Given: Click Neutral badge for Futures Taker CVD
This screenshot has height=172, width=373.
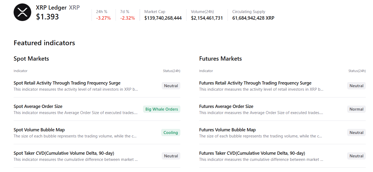Looking at the screenshot, I should click(356, 156).
